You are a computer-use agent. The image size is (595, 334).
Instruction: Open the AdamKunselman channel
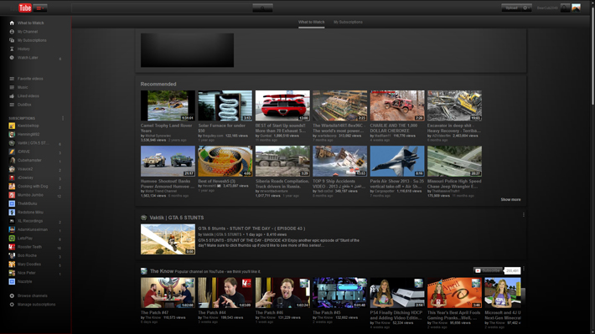[32, 229]
